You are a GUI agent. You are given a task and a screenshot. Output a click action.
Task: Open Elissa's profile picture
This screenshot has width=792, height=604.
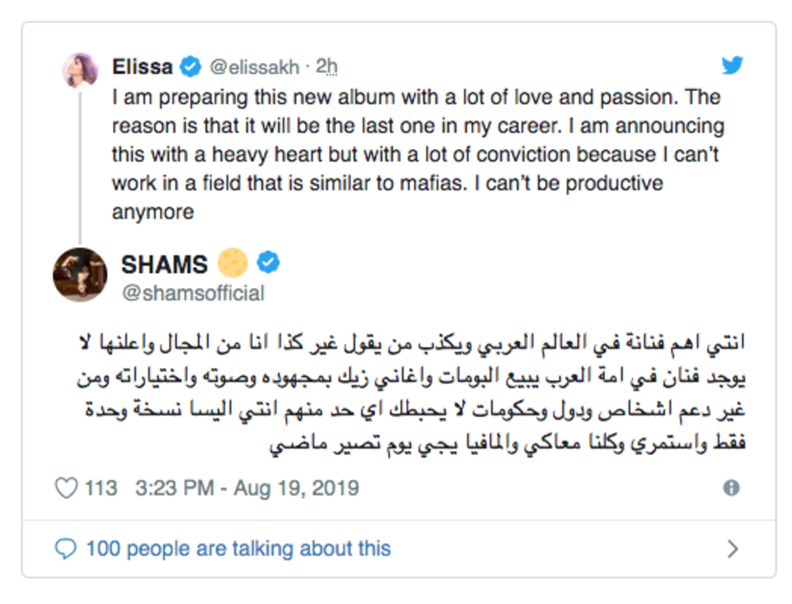80,71
